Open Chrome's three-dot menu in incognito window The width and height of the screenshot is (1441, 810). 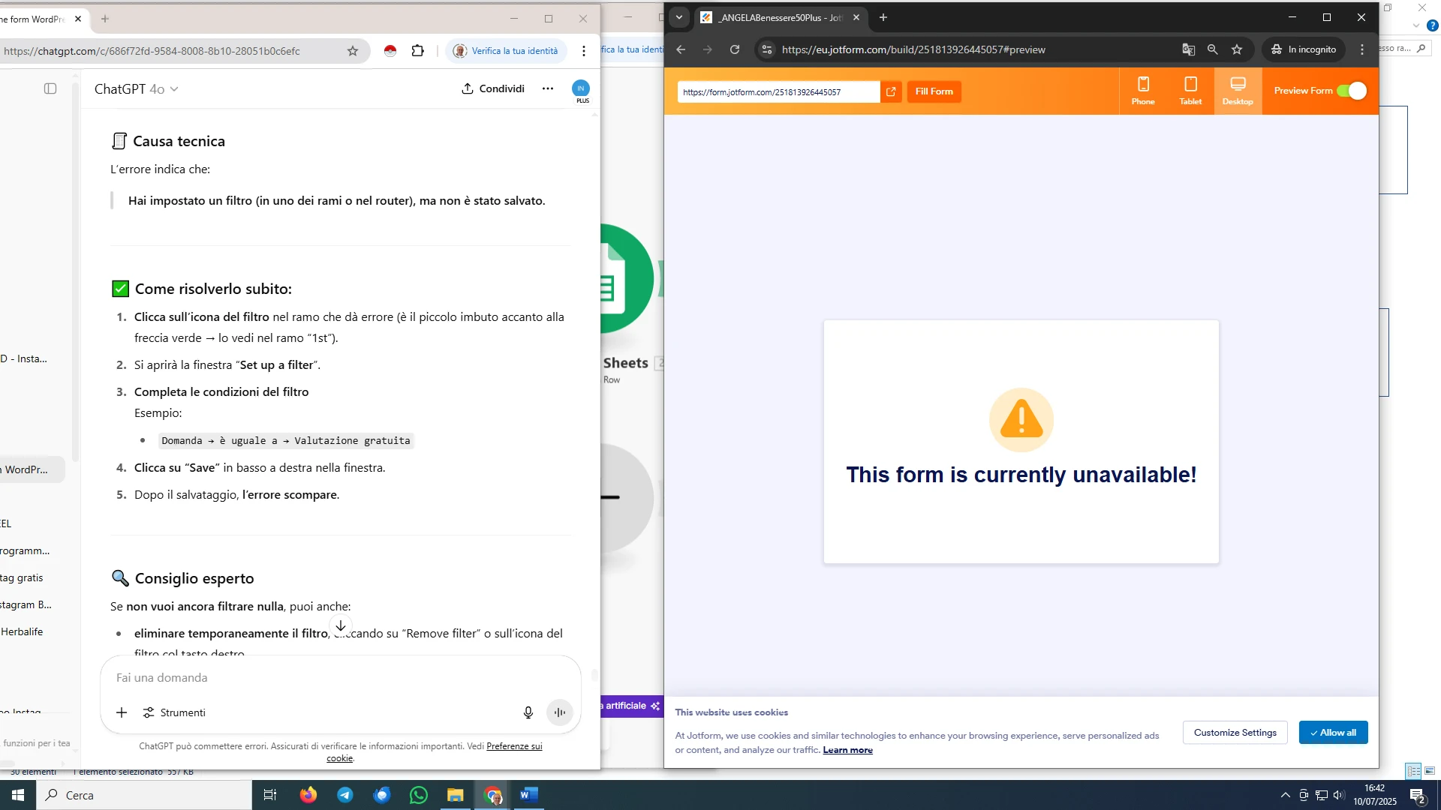[1364, 49]
